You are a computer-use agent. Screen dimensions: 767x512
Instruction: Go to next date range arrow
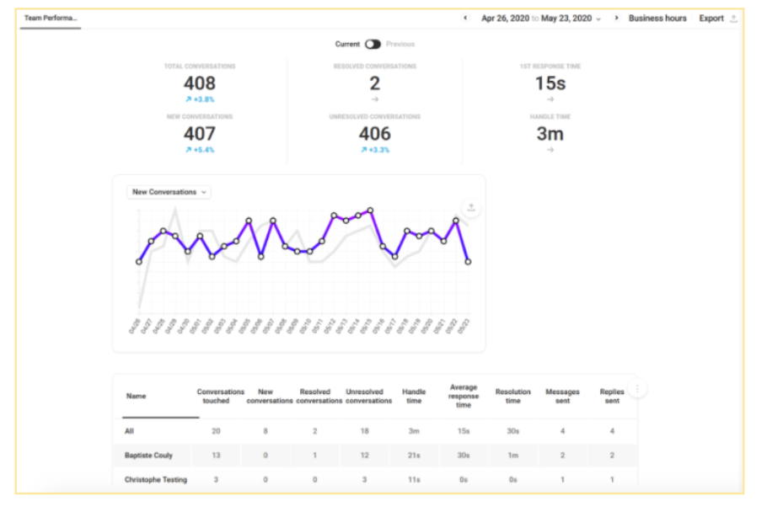[x=616, y=18]
